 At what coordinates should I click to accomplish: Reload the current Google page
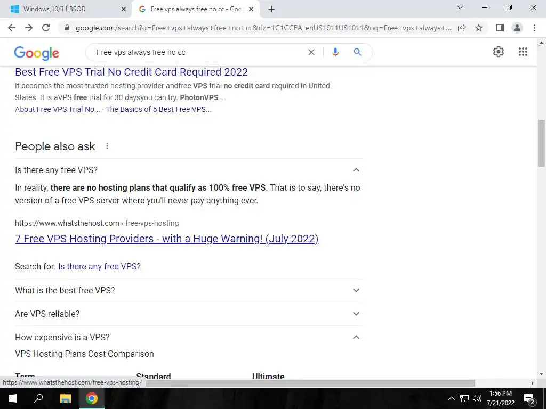click(x=46, y=28)
